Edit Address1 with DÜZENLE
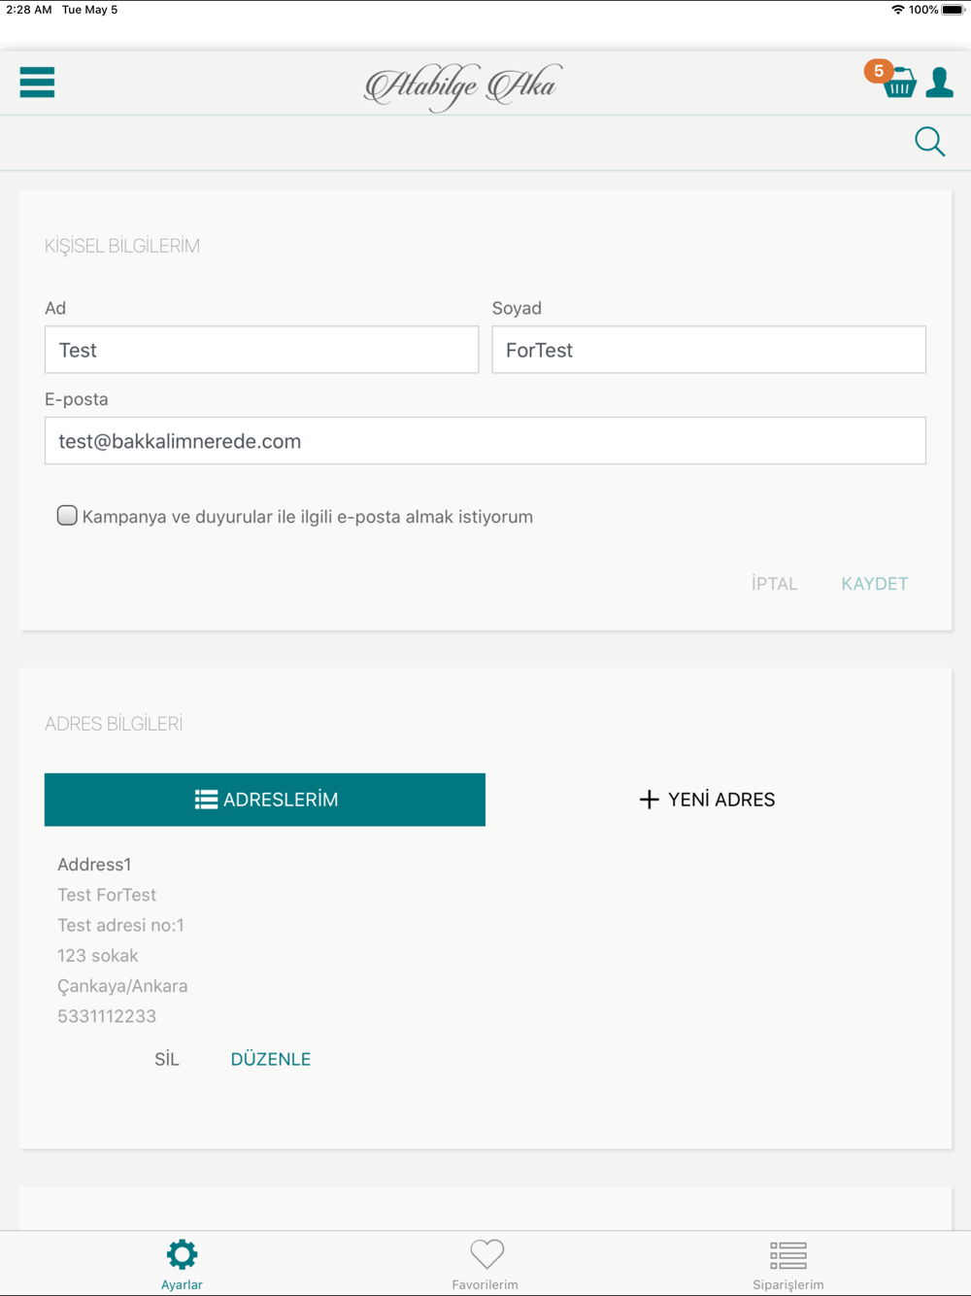The width and height of the screenshot is (971, 1296). tap(270, 1059)
